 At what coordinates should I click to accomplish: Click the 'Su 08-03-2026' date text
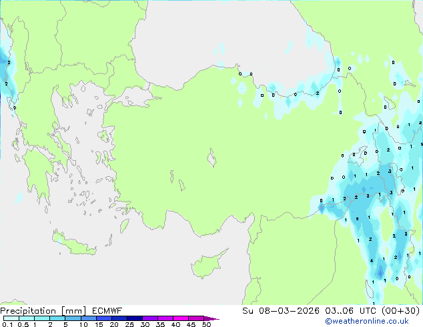(x=281, y=311)
